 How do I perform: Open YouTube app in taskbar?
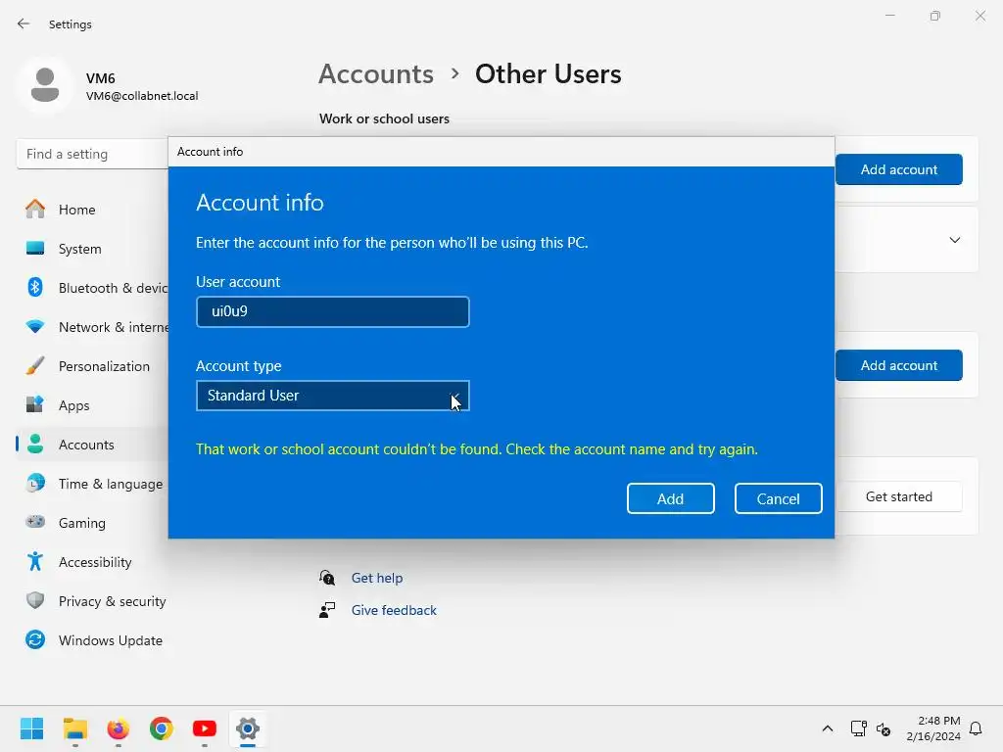click(205, 728)
